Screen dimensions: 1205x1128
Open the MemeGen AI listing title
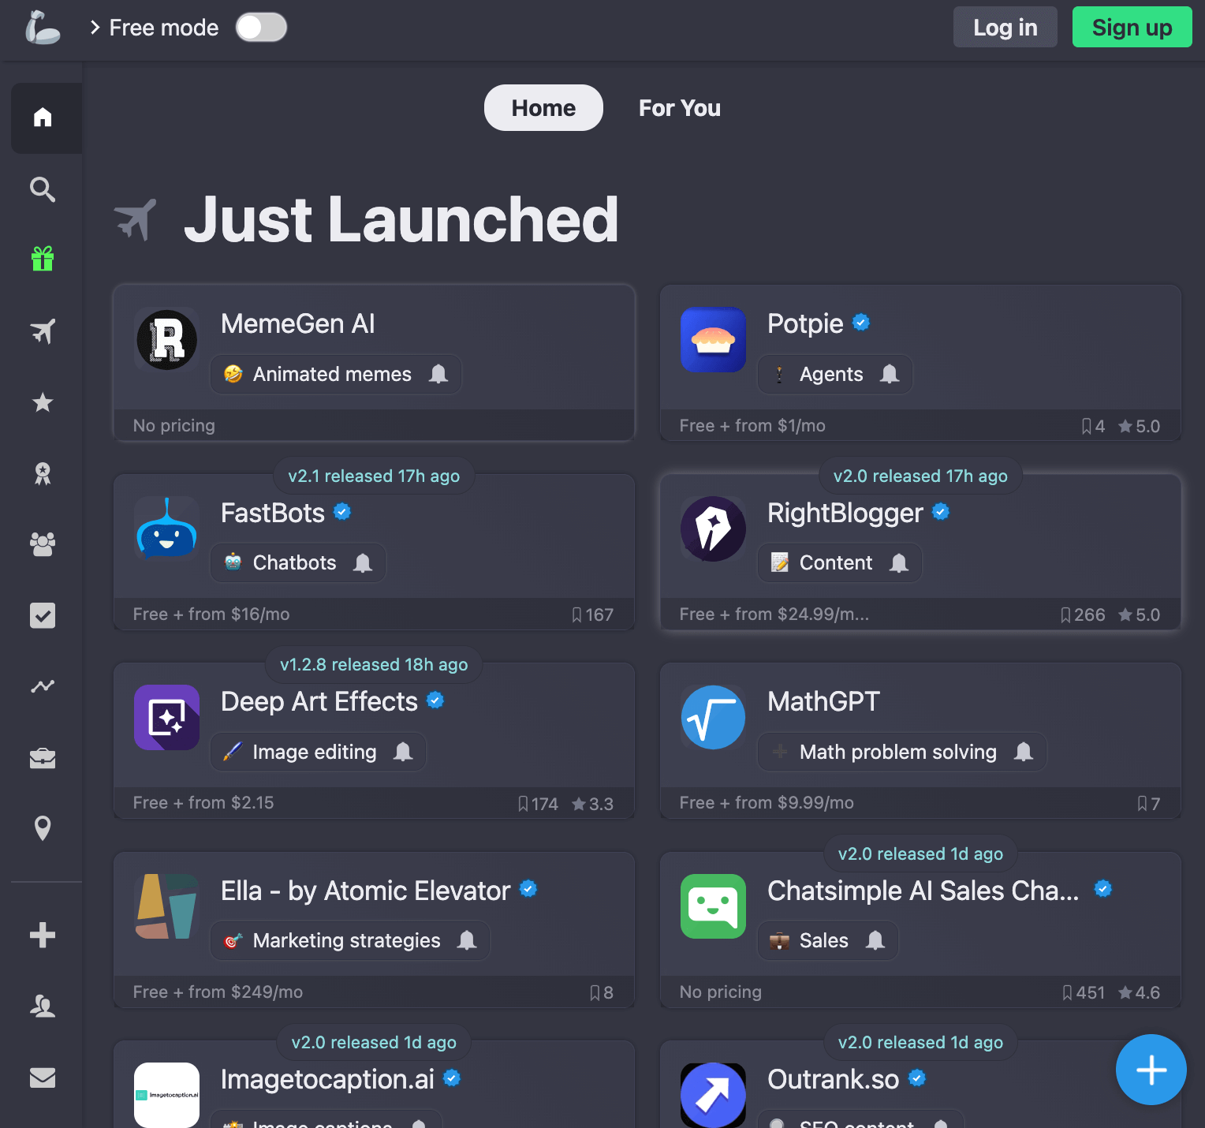point(298,323)
